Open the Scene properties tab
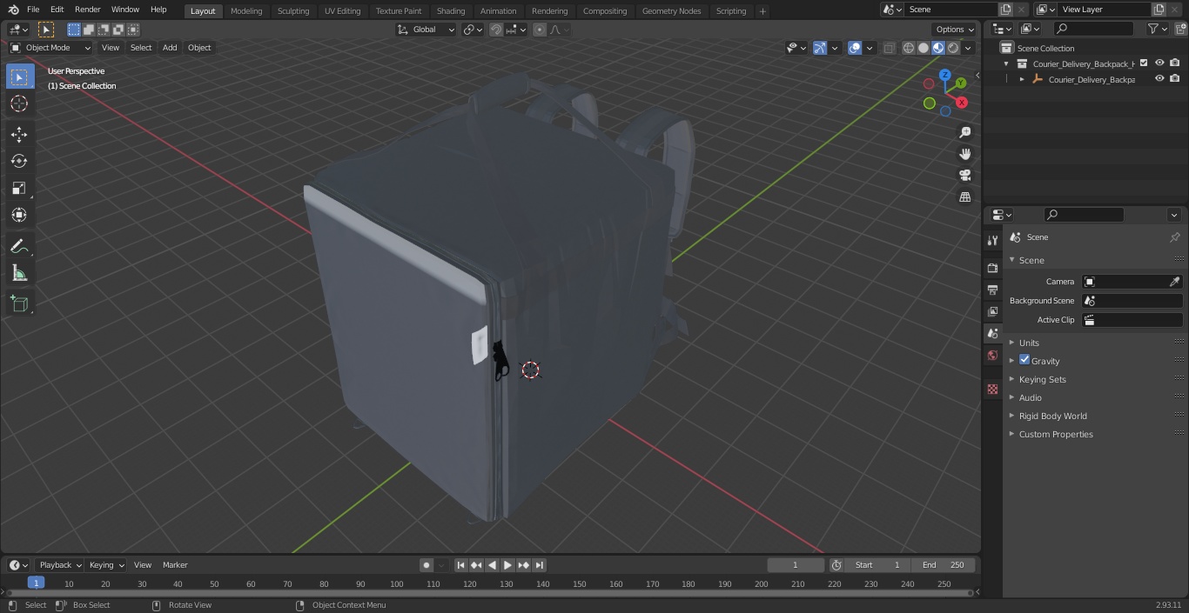 [x=992, y=333]
